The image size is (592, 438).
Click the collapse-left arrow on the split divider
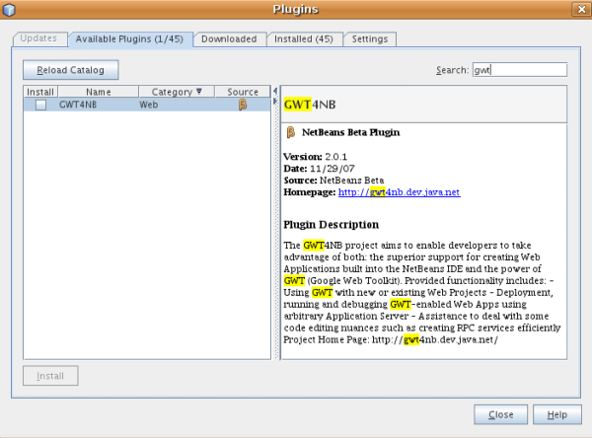pos(275,91)
